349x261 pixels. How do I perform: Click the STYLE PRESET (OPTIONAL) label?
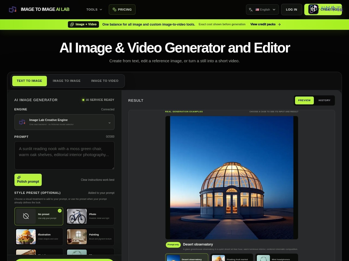tap(37, 193)
